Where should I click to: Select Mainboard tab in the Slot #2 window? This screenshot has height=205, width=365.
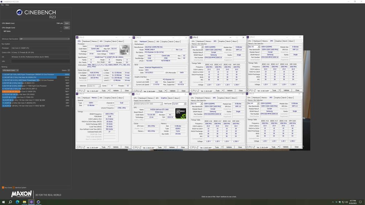click(200, 98)
